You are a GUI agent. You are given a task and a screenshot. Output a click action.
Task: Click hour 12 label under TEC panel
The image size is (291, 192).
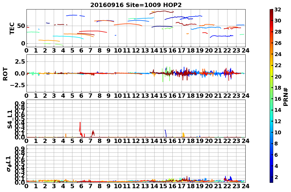coord(136,50)
